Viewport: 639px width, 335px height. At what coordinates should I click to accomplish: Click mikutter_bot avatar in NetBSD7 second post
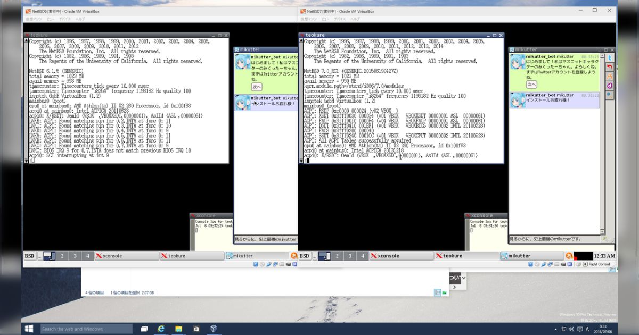coord(518,100)
